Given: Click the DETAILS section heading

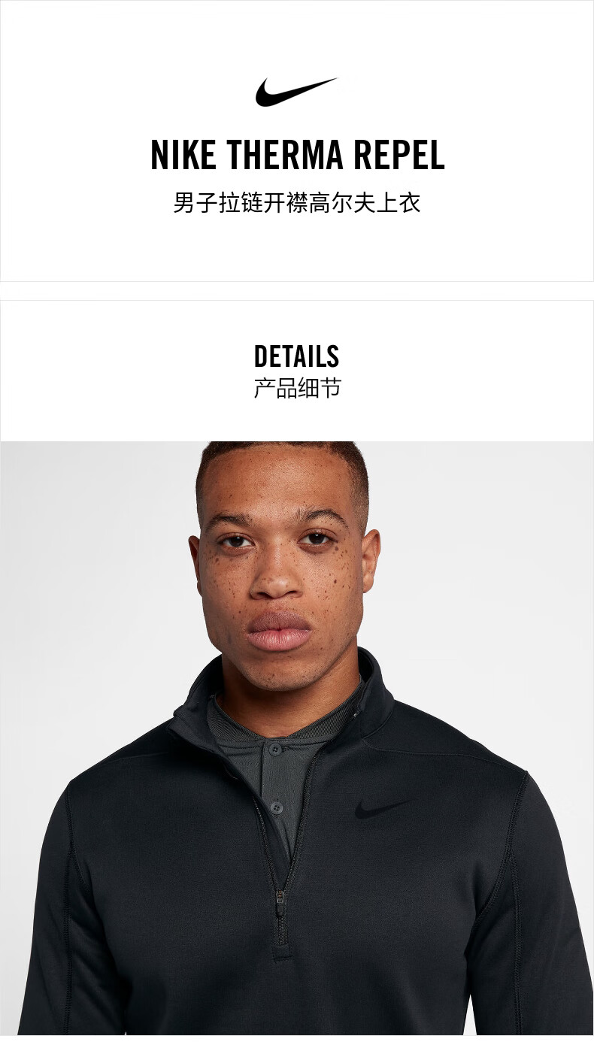Looking at the screenshot, I should [296, 356].
